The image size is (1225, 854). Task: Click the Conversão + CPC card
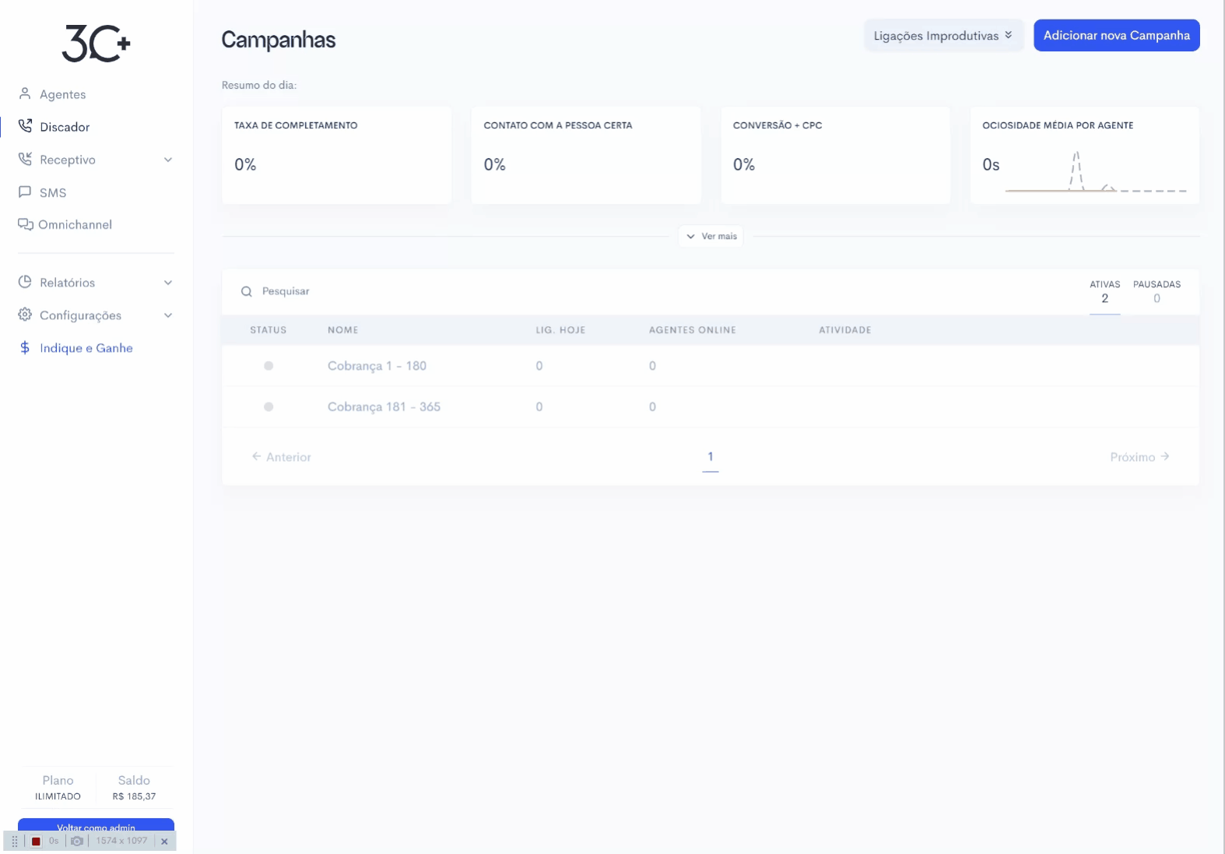835,156
